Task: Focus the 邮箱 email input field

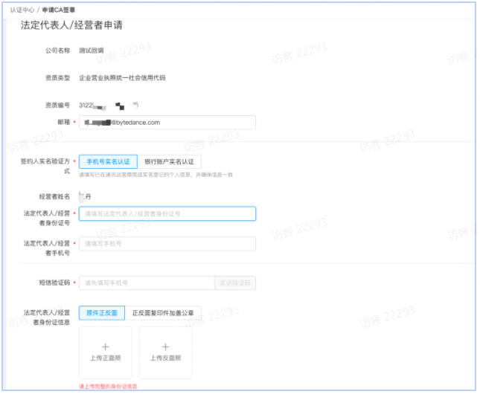Action: (x=167, y=122)
